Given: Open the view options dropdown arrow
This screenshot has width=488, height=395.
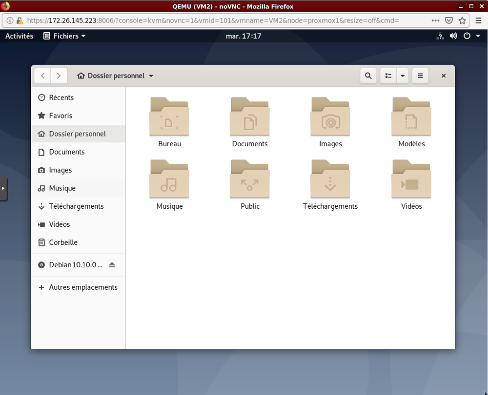Looking at the screenshot, I should point(403,76).
